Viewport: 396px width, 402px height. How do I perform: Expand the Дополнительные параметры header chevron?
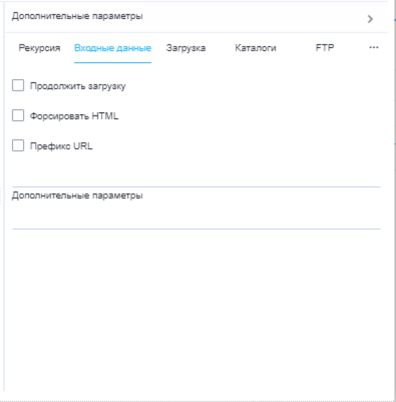click(370, 18)
